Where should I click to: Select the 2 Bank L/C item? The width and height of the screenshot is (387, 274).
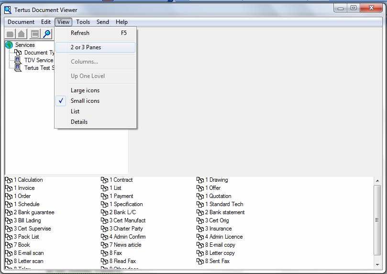coord(119,212)
